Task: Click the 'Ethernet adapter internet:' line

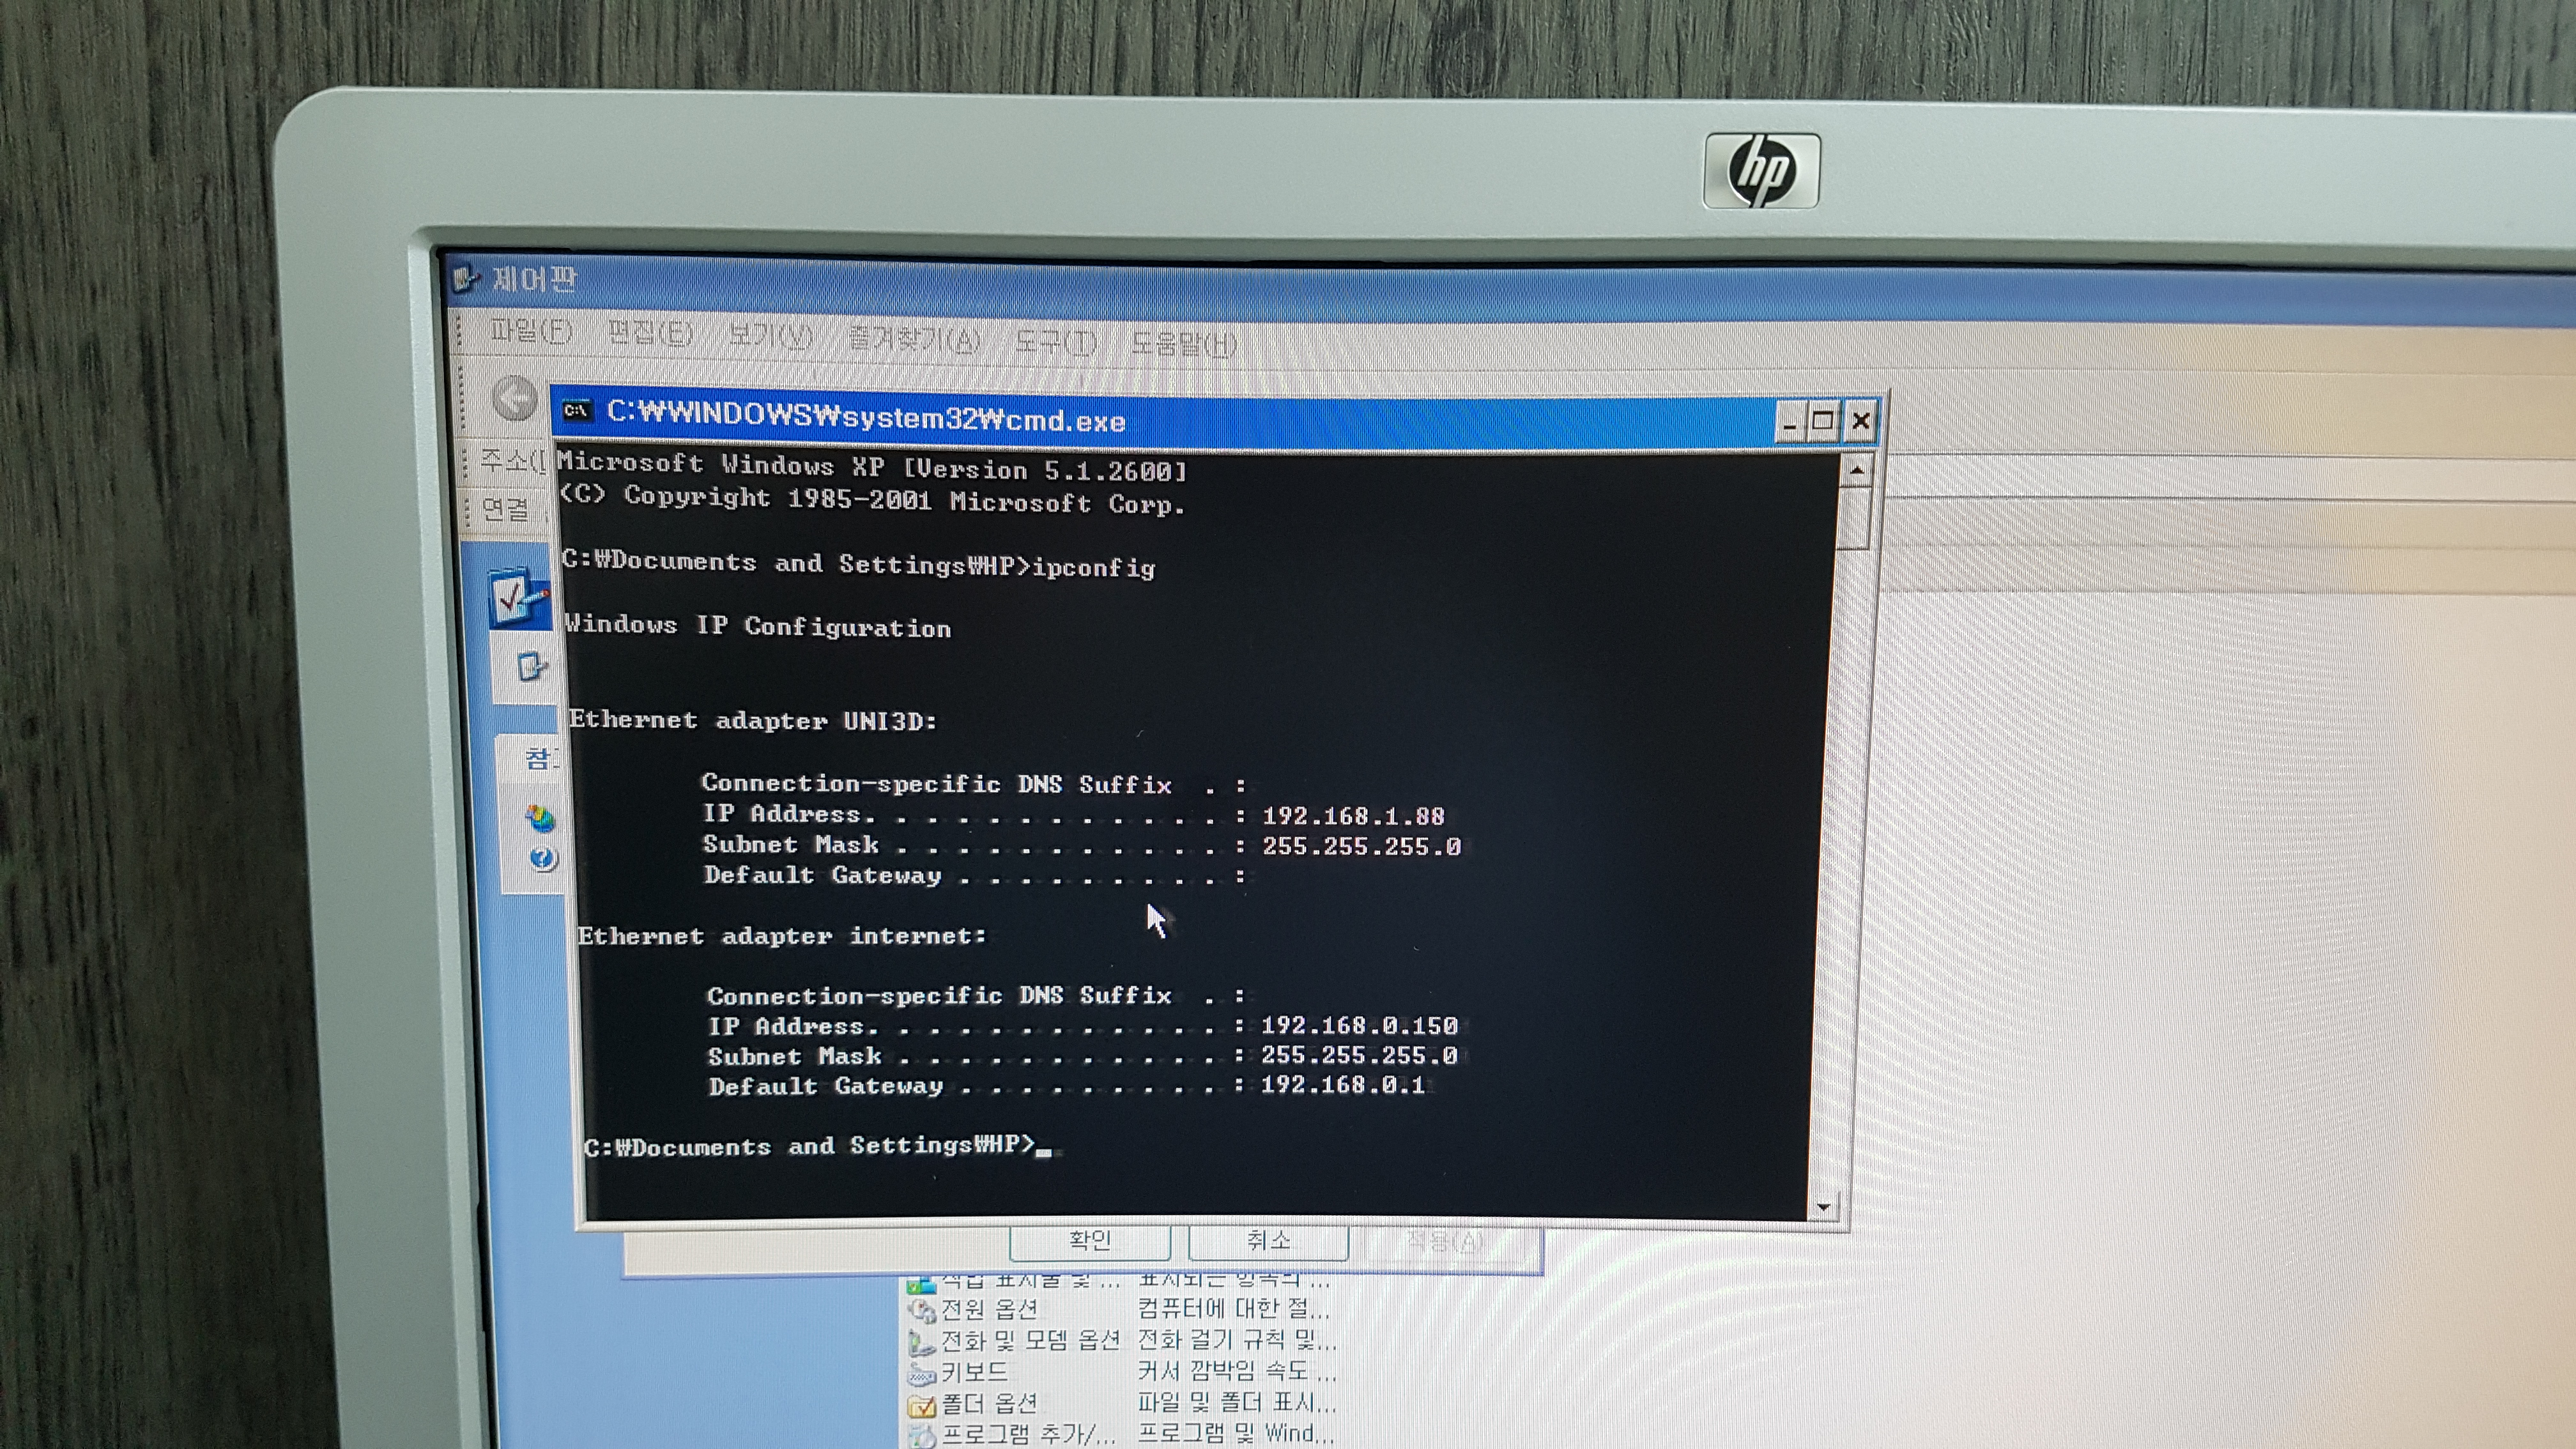Action: [782, 936]
